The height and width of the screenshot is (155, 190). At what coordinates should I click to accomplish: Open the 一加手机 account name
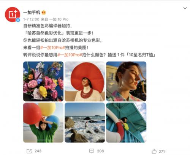(32, 12)
